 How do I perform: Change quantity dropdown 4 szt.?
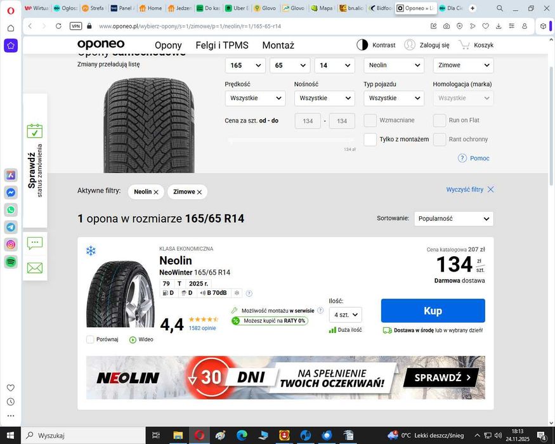(346, 315)
